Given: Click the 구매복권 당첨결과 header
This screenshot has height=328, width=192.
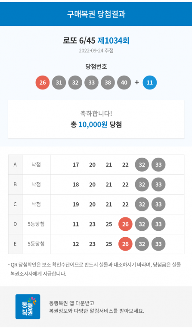Looking at the screenshot, I should point(96,14).
